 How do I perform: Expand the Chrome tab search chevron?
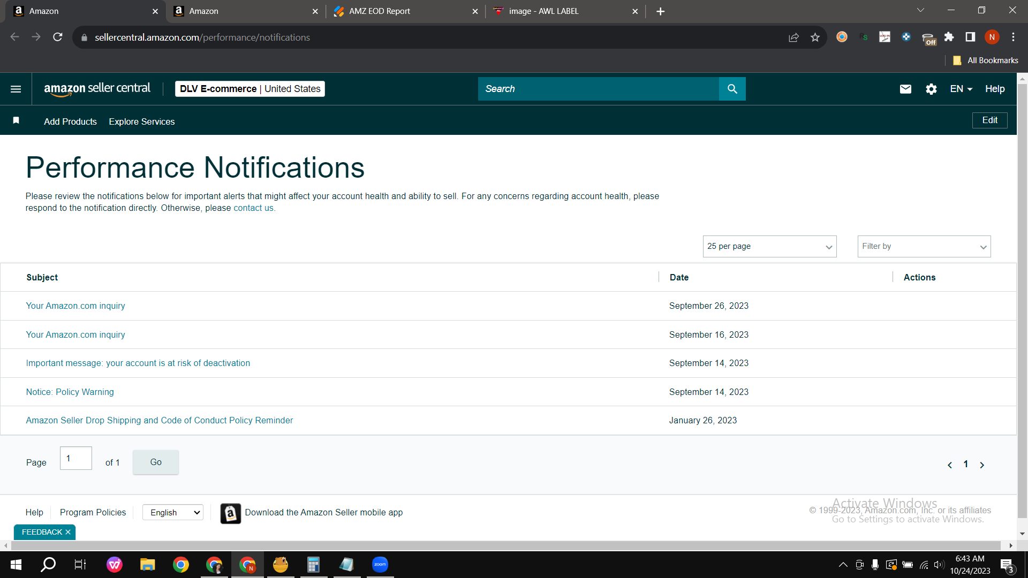coord(920,10)
